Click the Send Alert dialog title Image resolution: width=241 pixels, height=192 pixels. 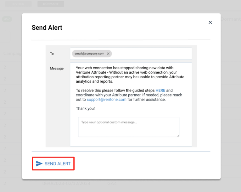coord(47,28)
